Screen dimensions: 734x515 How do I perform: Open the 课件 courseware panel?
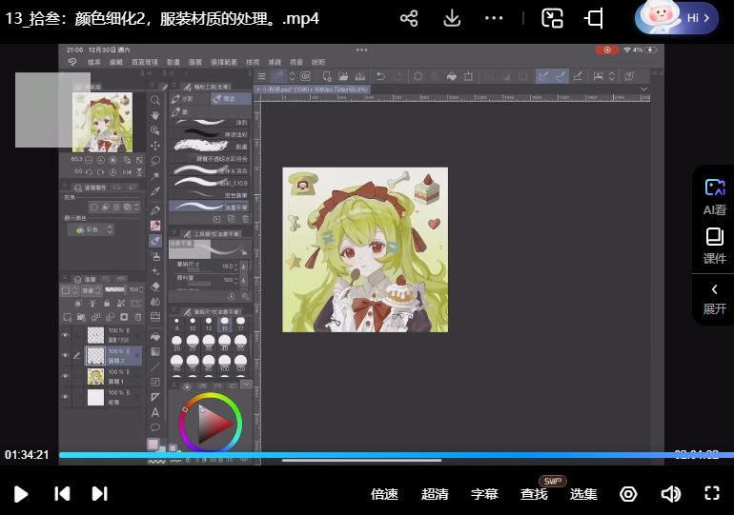(x=714, y=245)
